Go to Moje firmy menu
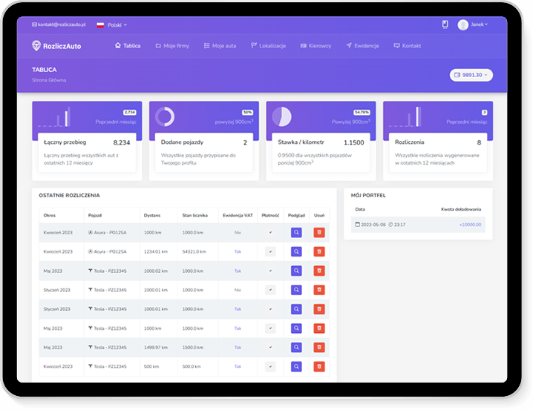The image size is (533, 410). tap(172, 46)
